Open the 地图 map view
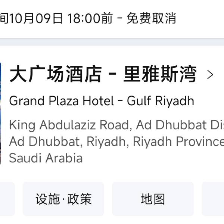This screenshot has width=224, height=224. coord(153,199)
